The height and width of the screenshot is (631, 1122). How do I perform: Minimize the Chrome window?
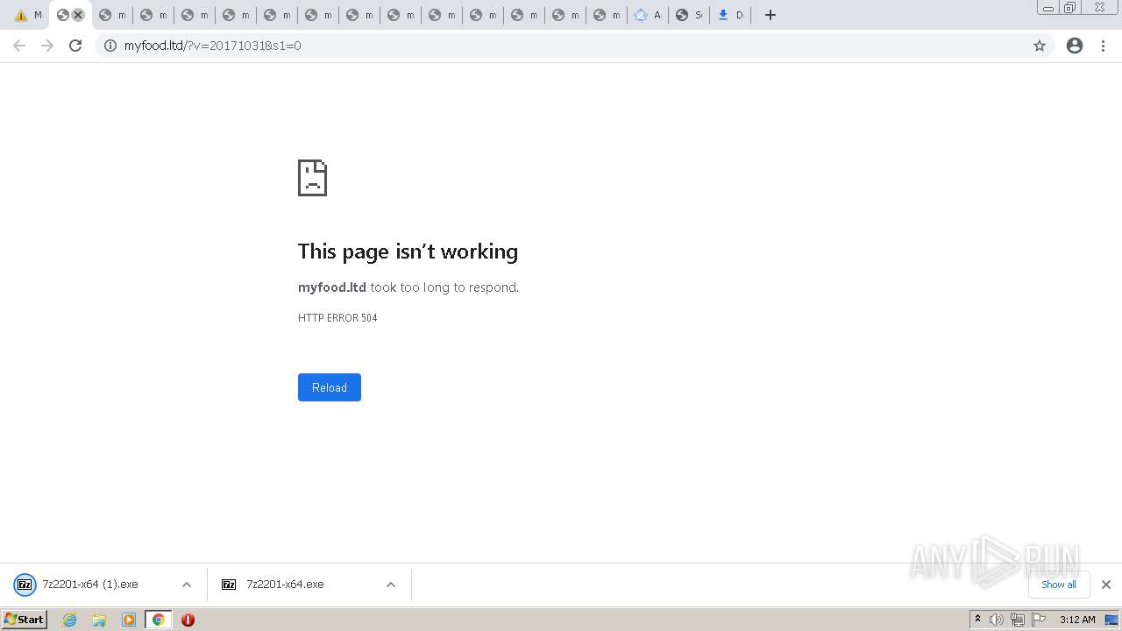1048,8
